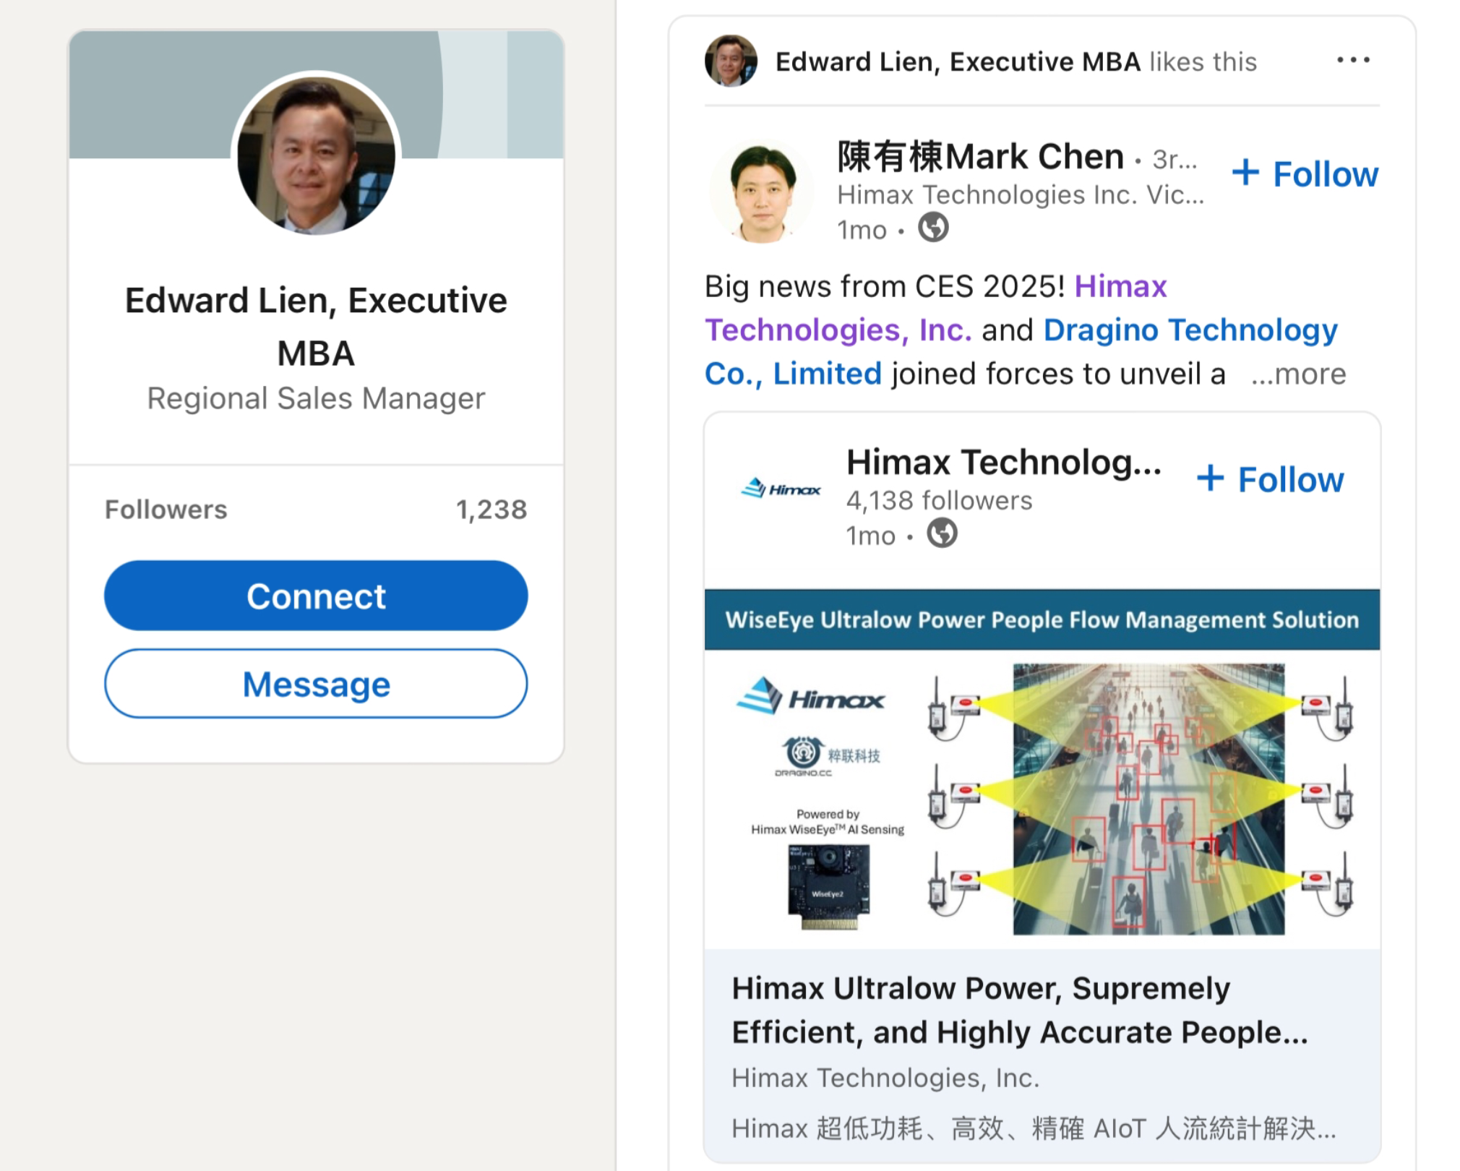Screen dimensions: 1460x1171
Task: Connect with Edward Lien
Action: [316, 596]
